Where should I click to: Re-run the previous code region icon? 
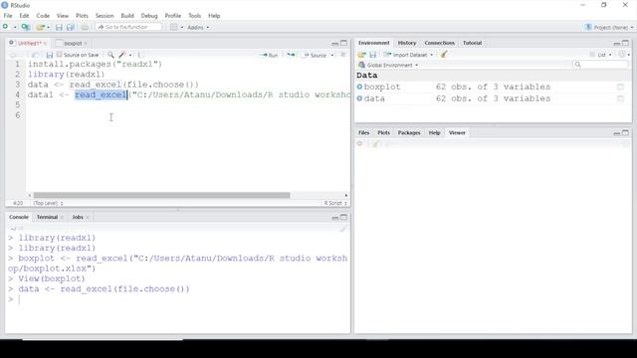pyautogui.click(x=291, y=55)
